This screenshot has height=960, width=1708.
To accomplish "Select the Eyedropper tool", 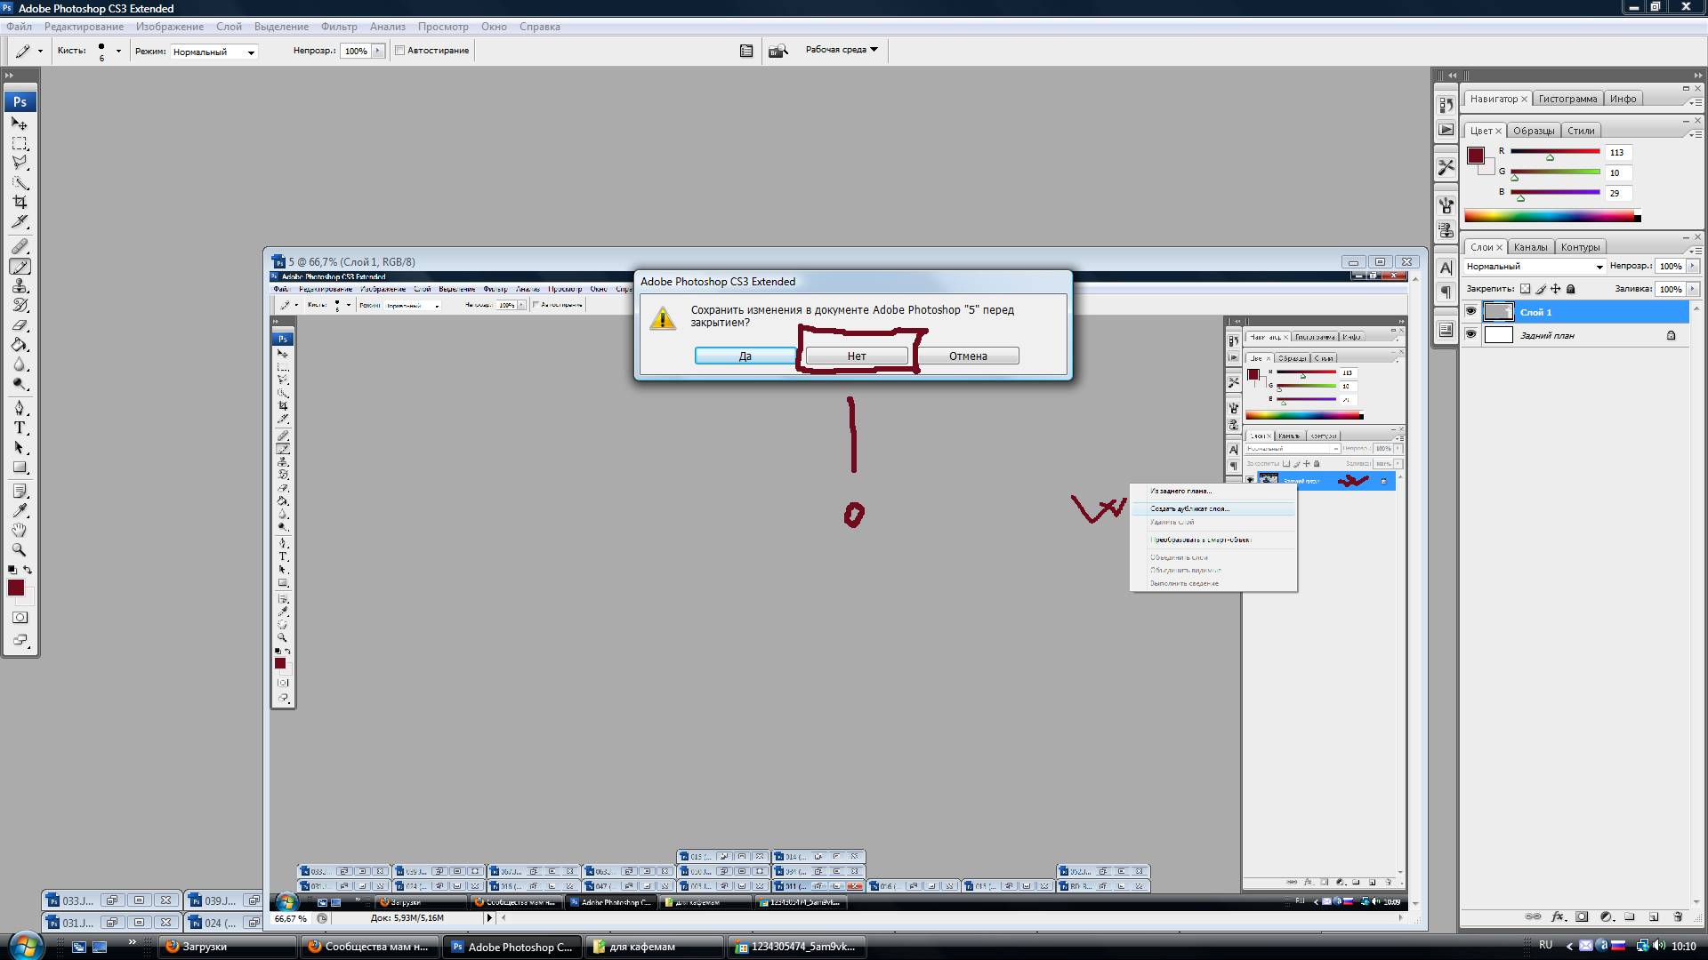I will point(20,510).
